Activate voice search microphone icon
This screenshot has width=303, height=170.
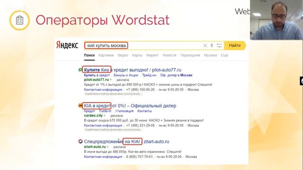(x=212, y=45)
